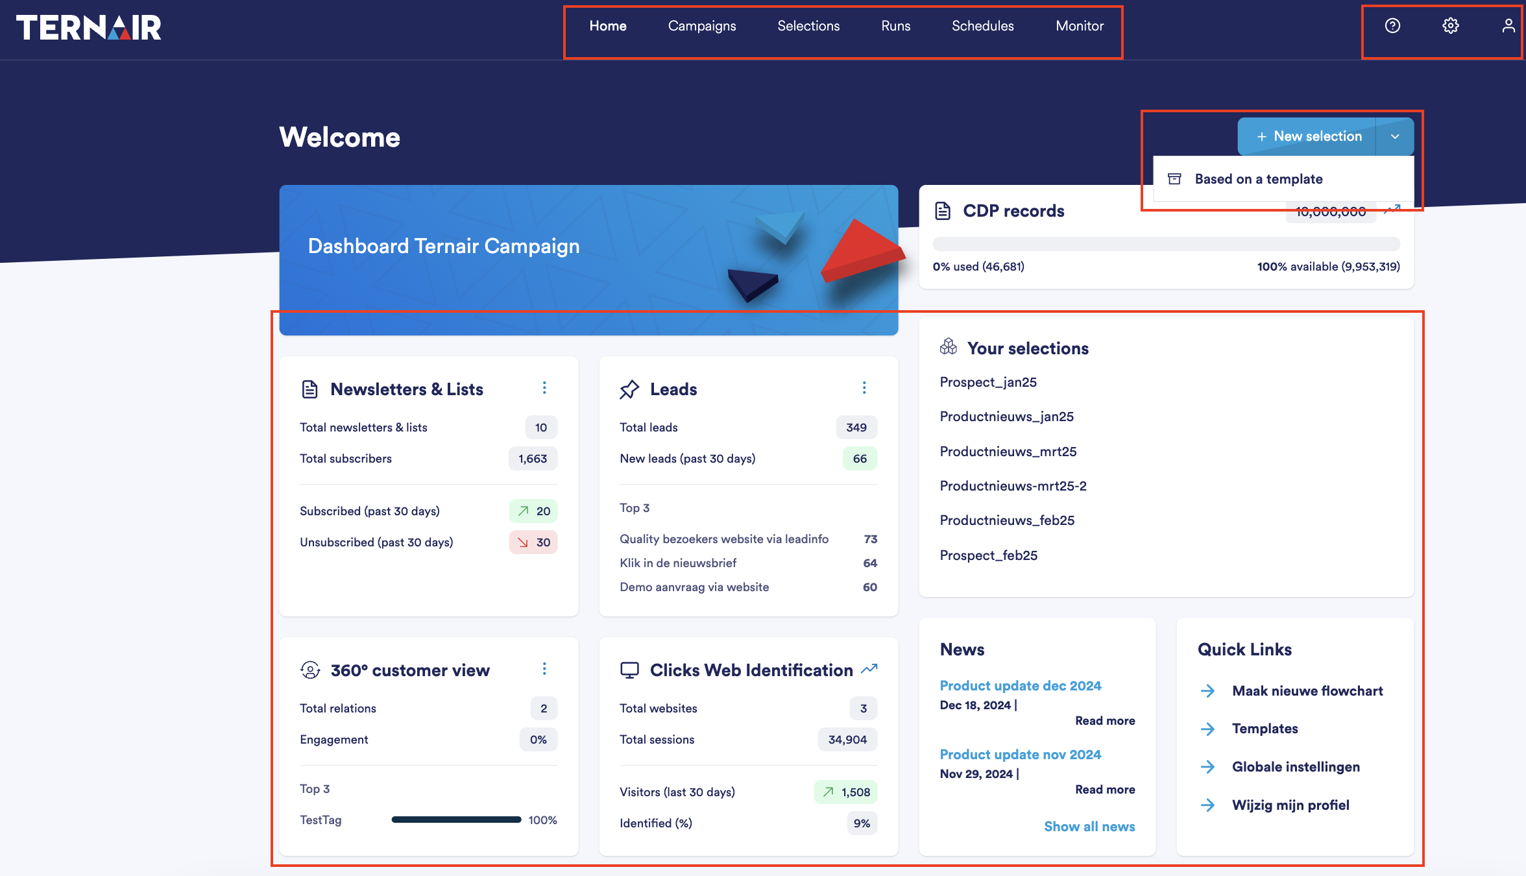Click the arrow beside Globale instellingen
This screenshot has height=876, width=1526.
[1207, 767]
